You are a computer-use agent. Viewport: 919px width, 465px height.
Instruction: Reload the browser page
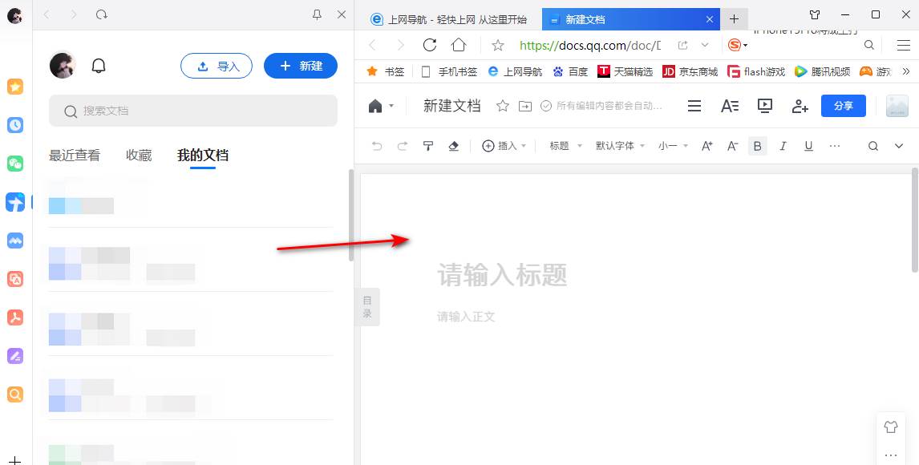click(x=430, y=45)
